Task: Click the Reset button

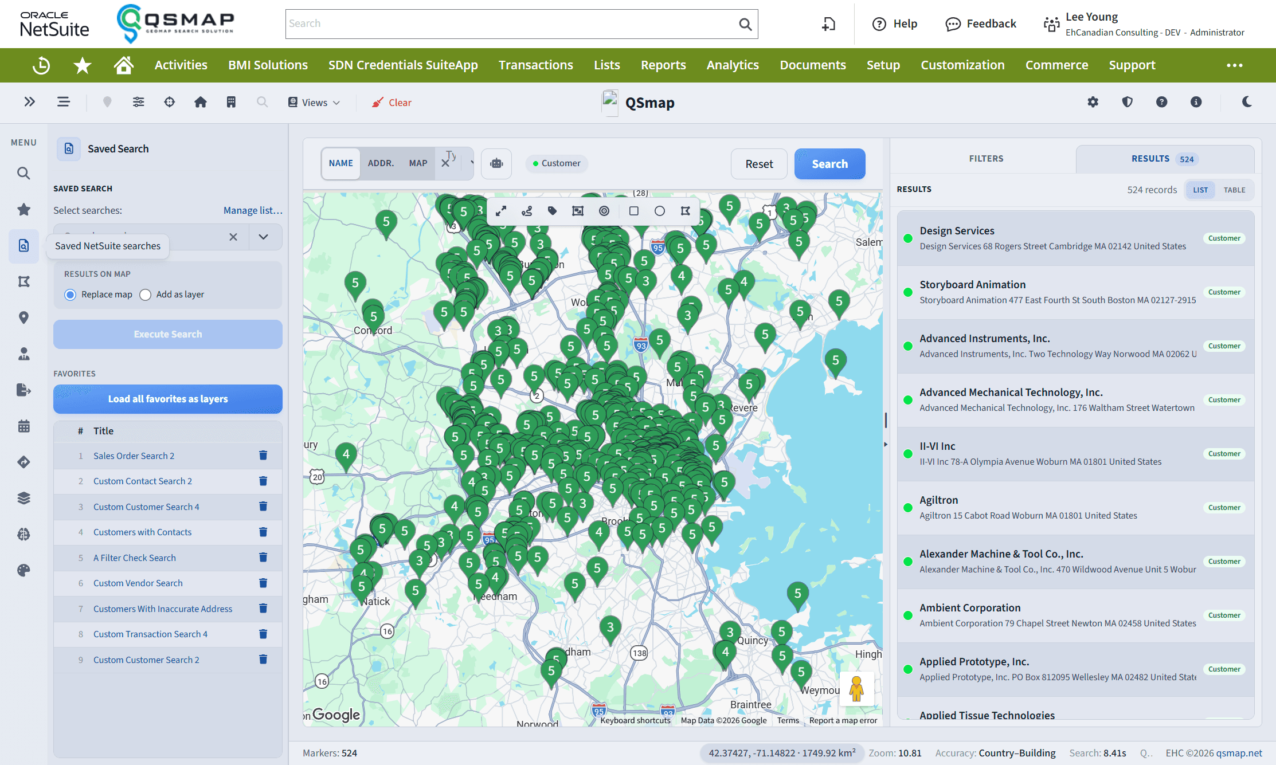Action: pos(759,164)
